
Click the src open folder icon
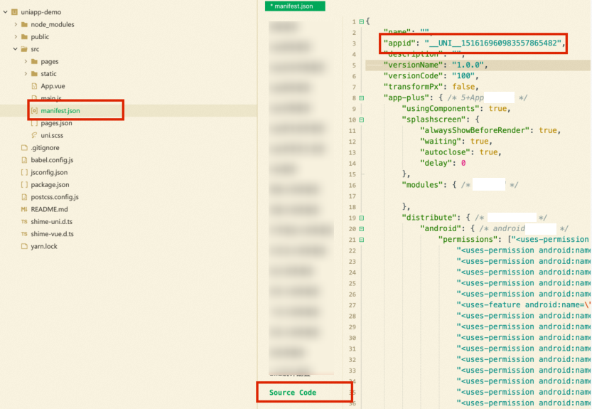click(25, 49)
